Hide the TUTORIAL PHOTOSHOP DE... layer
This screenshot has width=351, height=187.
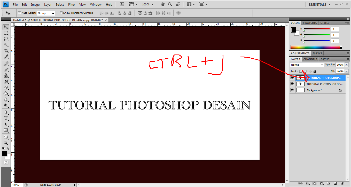click(292, 84)
